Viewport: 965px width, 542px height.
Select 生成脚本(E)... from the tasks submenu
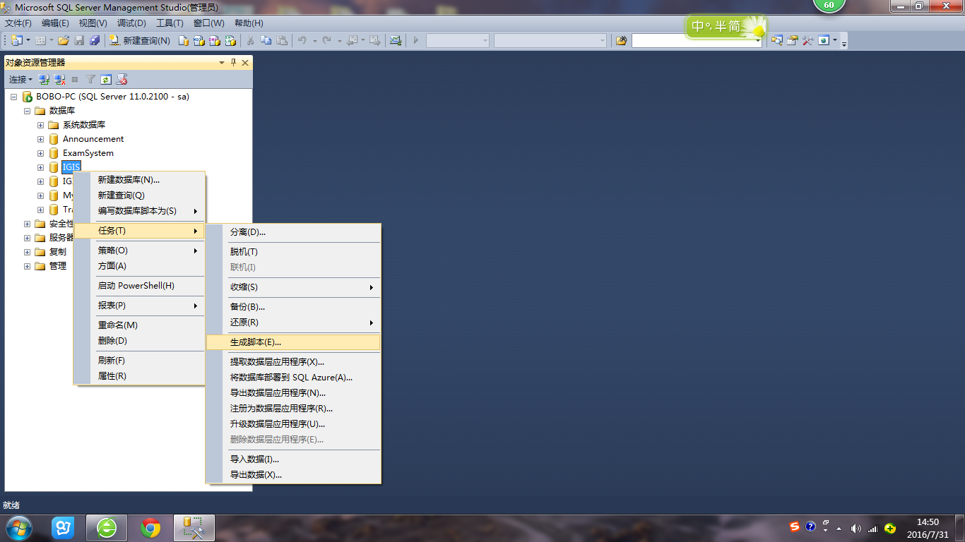256,342
